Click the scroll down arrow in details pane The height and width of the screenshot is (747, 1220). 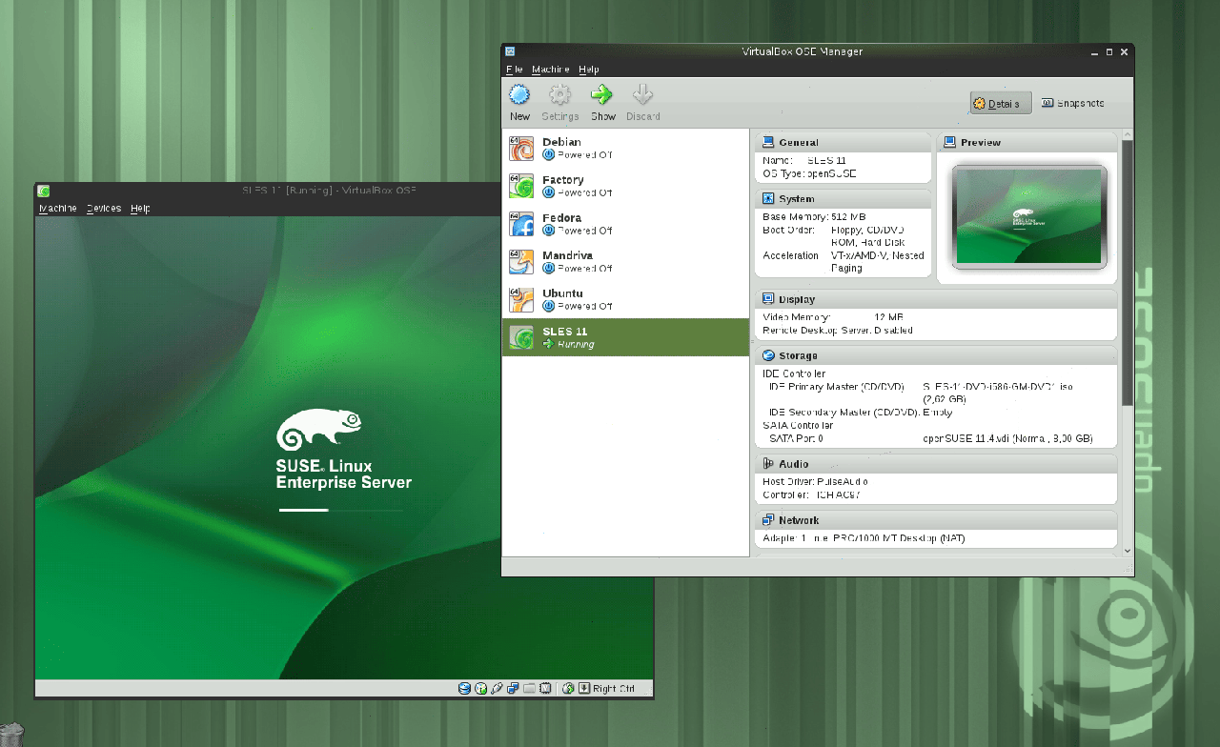pyautogui.click(x=1128, y=550)
